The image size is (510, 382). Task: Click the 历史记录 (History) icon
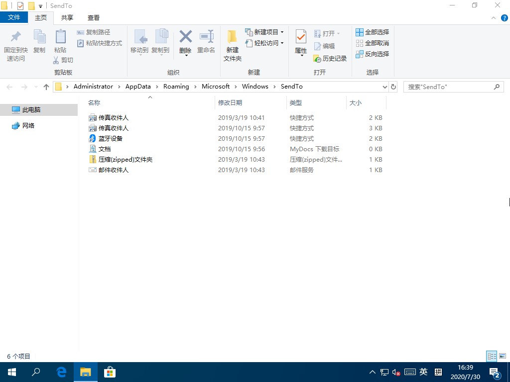coord(330,58)
